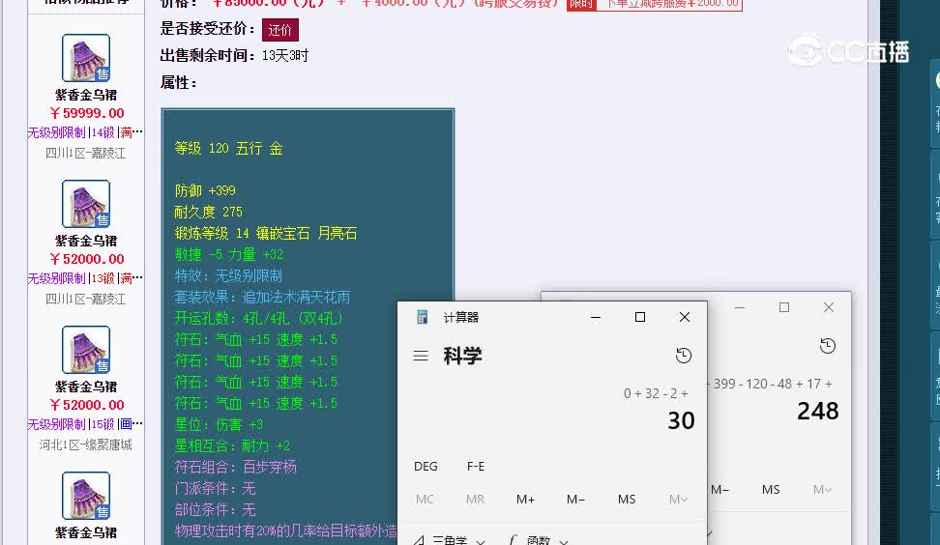Image resolution: width=940 pixels, height=545 pixels.
Task: Expand the 函数 dropdown
Action: 538,540
